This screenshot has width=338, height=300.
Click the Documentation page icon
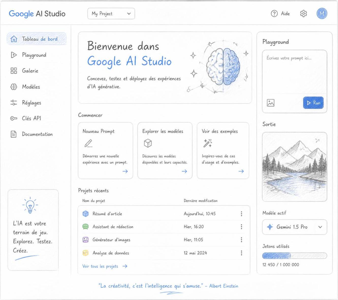click(14, 134)
